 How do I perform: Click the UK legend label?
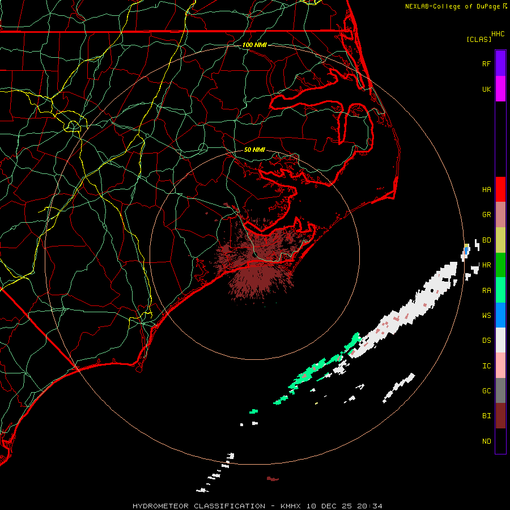pyautogui.click(x=486, y=89)
